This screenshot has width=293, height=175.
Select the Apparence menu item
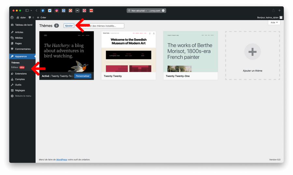click(22, 56)
